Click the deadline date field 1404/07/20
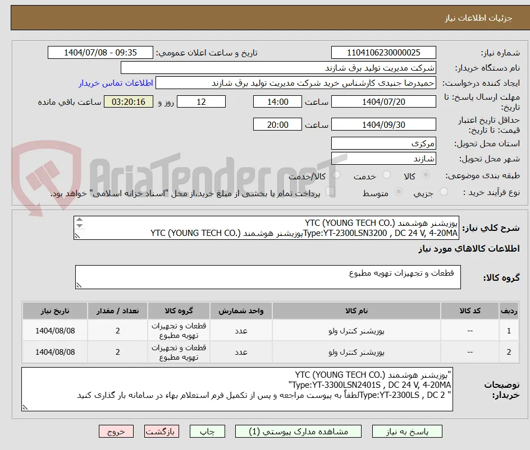 (383, 101)
